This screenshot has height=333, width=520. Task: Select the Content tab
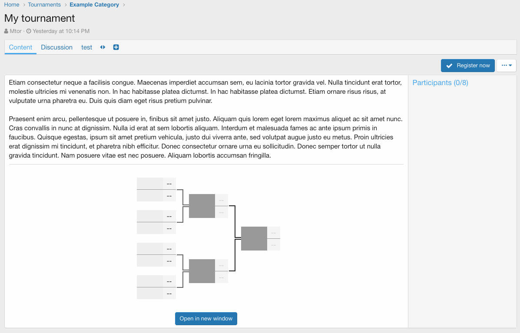[20, 47]
